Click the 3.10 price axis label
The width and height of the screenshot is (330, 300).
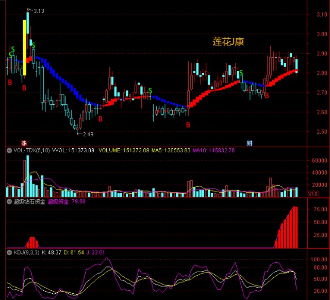pyautogui.click(x=322, y=14)
